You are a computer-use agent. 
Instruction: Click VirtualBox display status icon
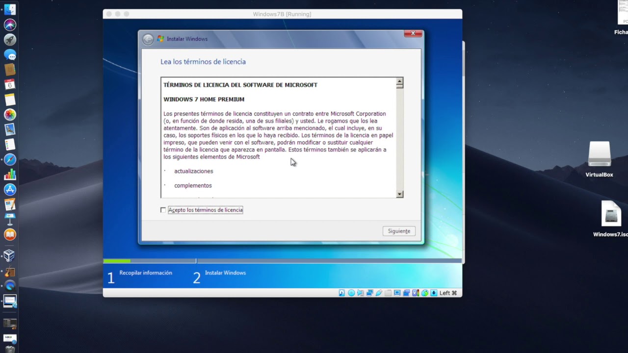[397, 293]
